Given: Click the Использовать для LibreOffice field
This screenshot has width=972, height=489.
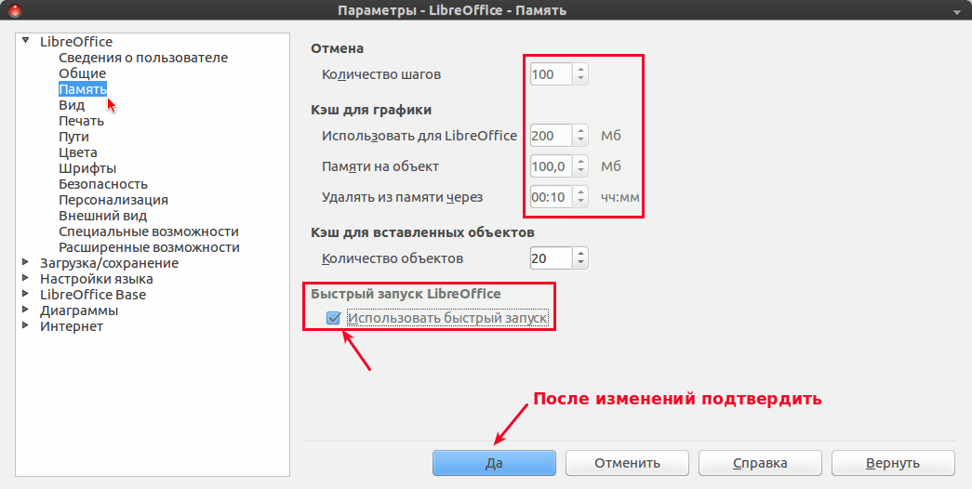Looking at the screenshot, I should 551,135.
